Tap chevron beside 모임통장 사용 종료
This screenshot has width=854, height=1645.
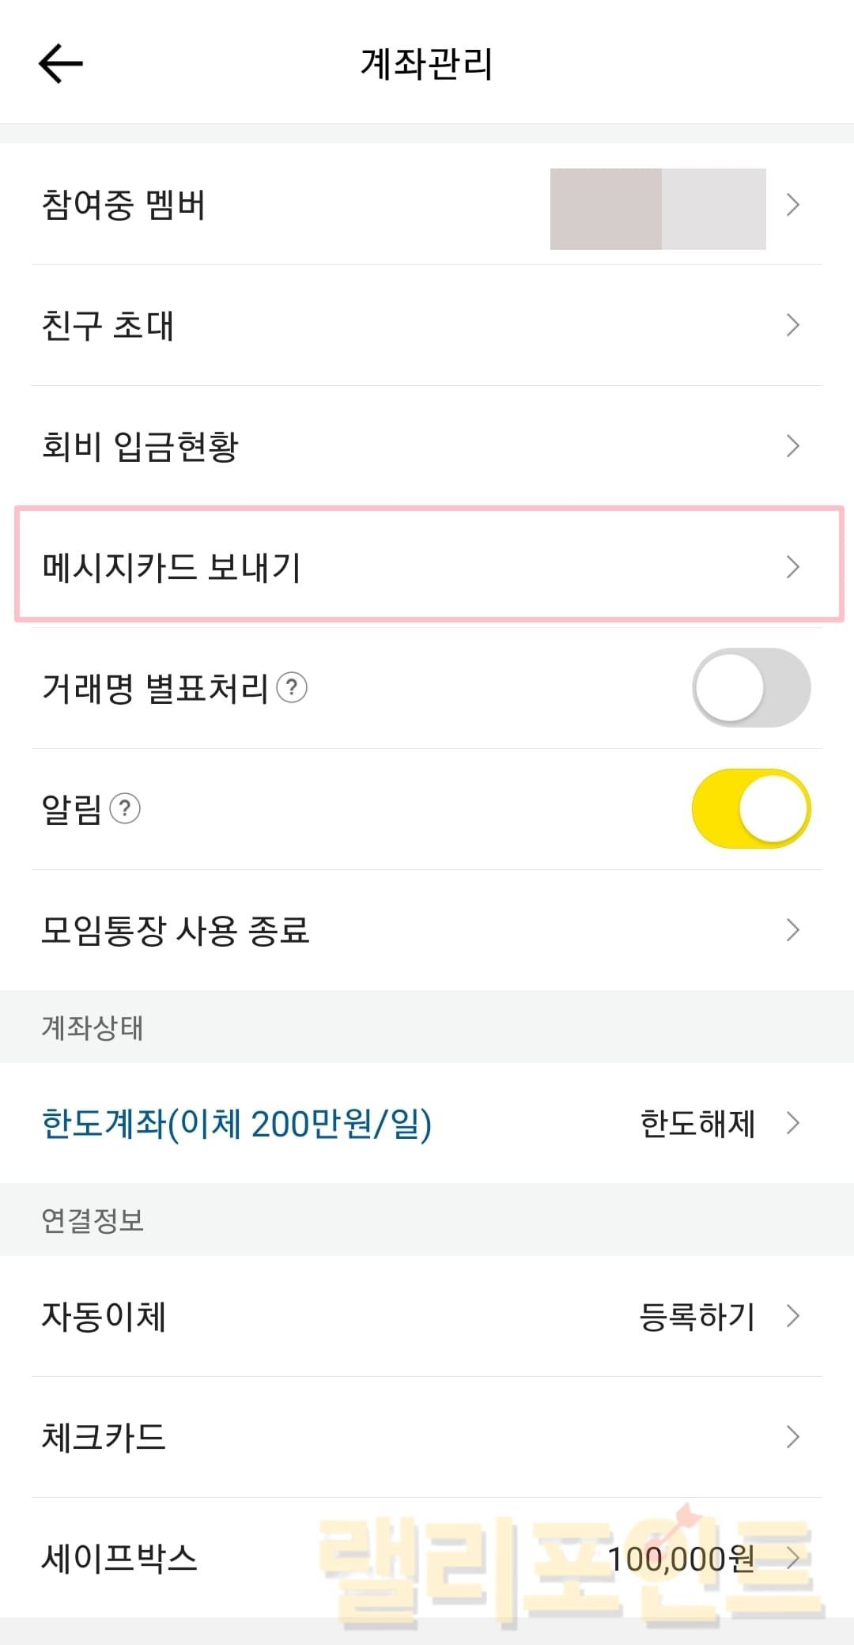coord(793,930)
